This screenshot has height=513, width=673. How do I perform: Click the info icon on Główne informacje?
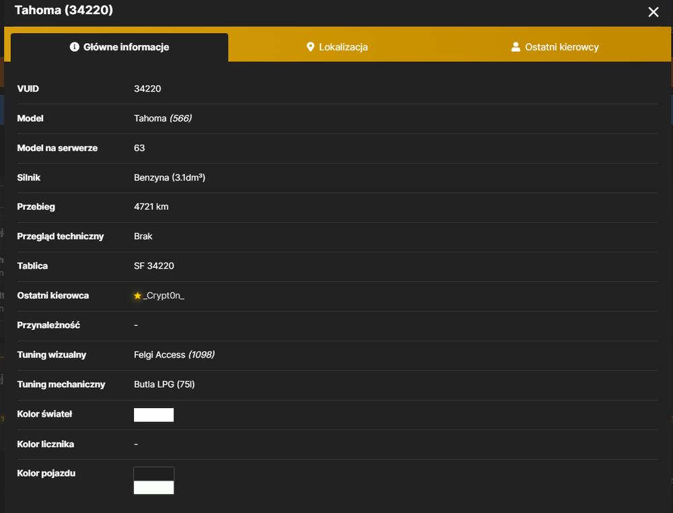74,47
